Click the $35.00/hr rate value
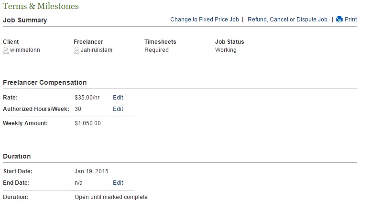371x219 pixels. point(87,98)
